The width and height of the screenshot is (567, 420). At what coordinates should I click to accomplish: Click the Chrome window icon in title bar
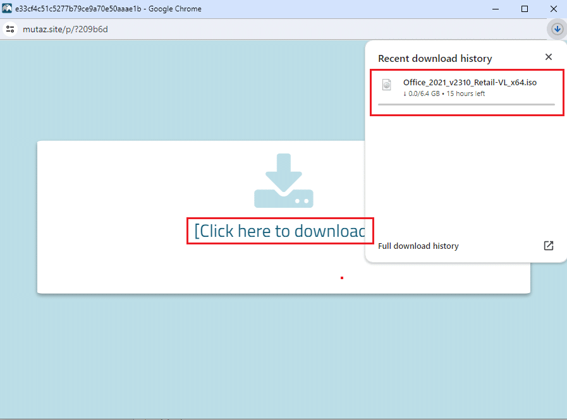click(x=8, y=9)
